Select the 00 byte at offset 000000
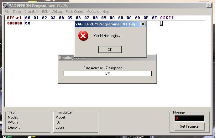 28,23
